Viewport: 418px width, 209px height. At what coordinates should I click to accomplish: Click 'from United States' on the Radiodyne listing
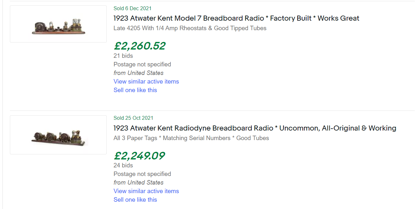139,183
